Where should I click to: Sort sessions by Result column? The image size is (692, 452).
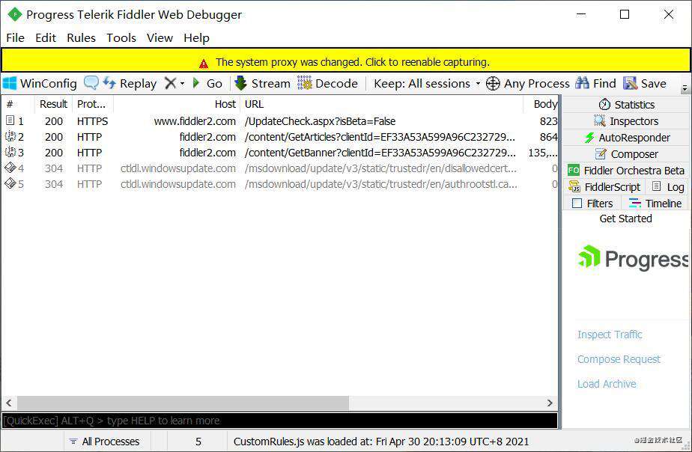click(x=53, y=104)
